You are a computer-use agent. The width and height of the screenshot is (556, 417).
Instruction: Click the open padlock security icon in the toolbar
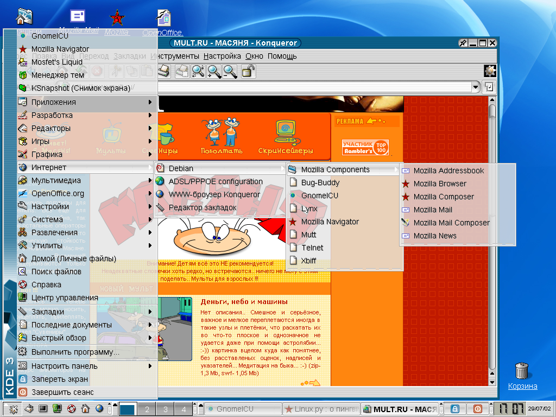tap(248, 71)
